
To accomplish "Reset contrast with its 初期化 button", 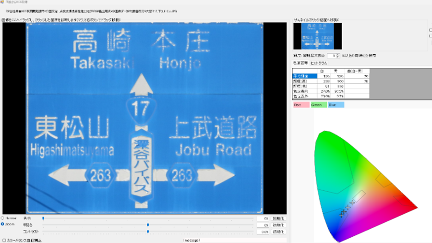I will [278, 231].
